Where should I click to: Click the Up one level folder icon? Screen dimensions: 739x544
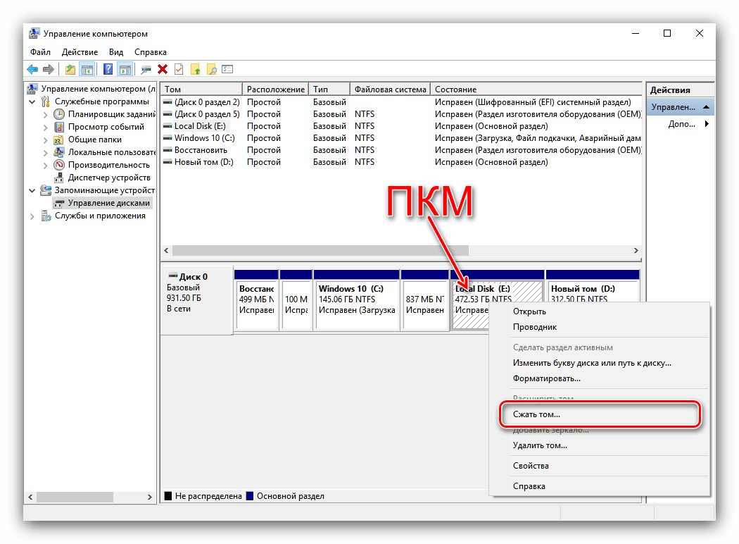click(70, 69)
